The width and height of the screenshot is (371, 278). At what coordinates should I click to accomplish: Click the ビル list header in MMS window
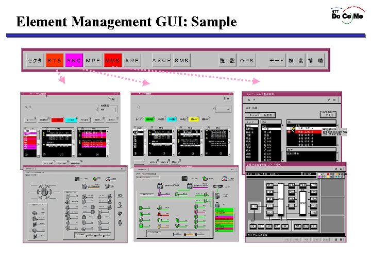(271, 122)
